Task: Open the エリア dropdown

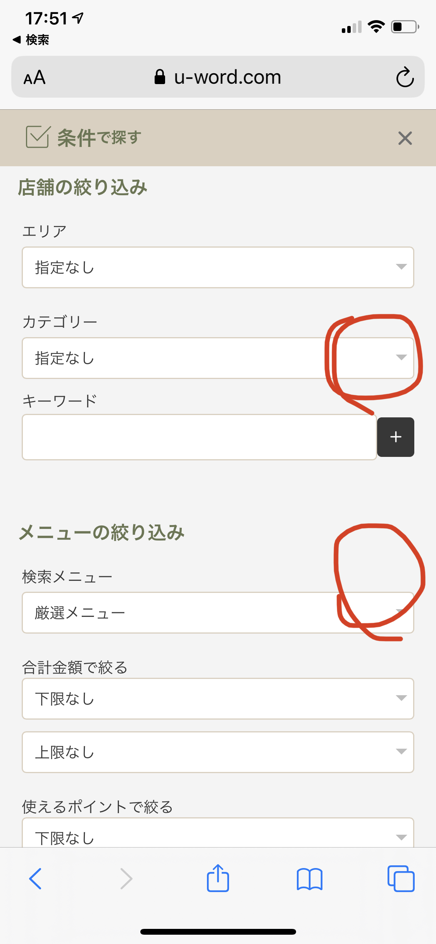Action: [x=218, y=267]
